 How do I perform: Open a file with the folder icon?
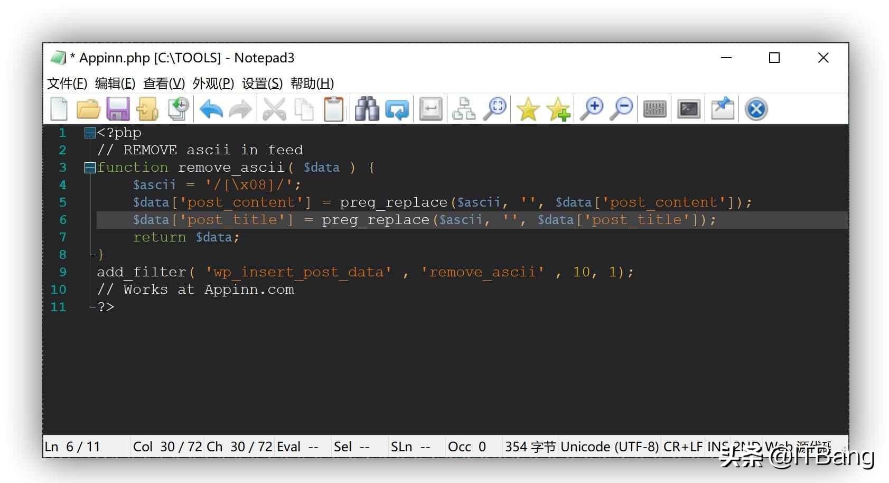88,109
